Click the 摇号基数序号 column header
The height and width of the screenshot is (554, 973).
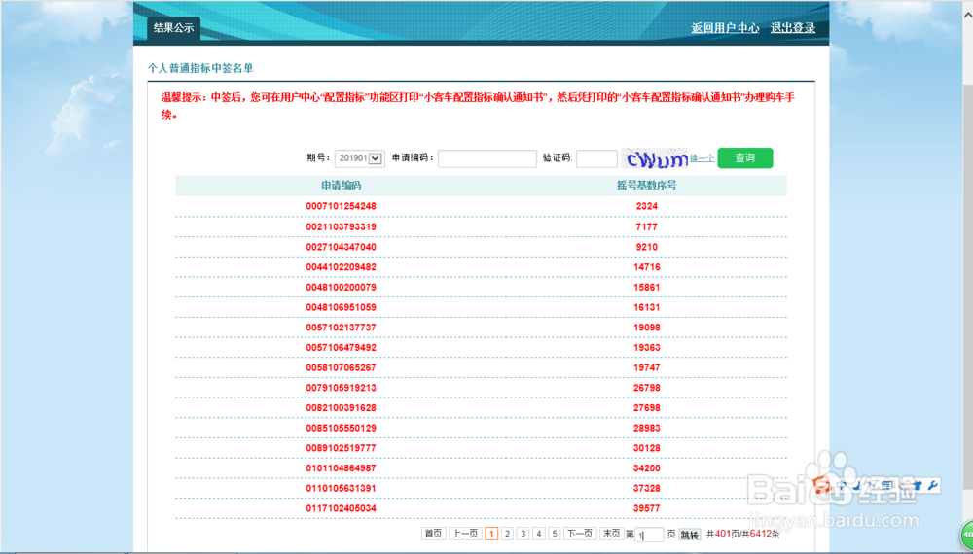[x=647, y=186]
